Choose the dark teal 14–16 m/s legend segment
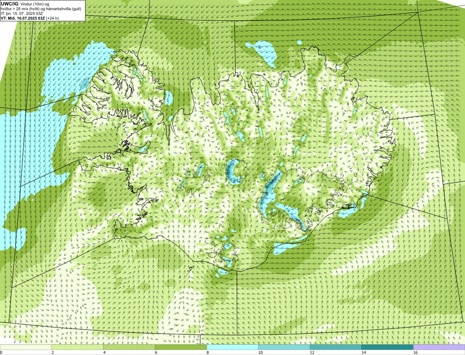This screenshot has width=465, height=355. click(388, 347)
